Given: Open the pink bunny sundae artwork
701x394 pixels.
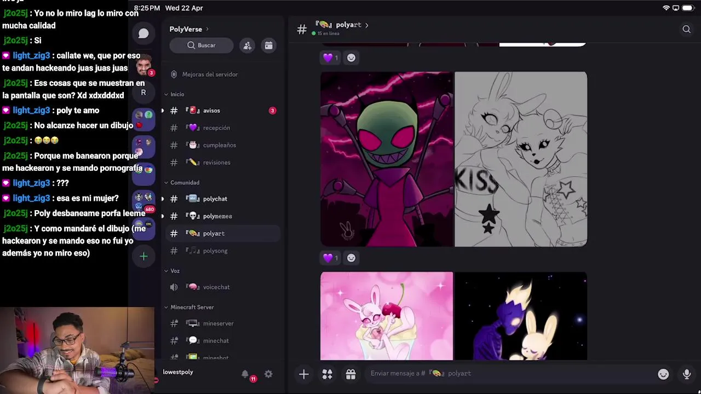Looking at the screenshot, I should 387,316.
